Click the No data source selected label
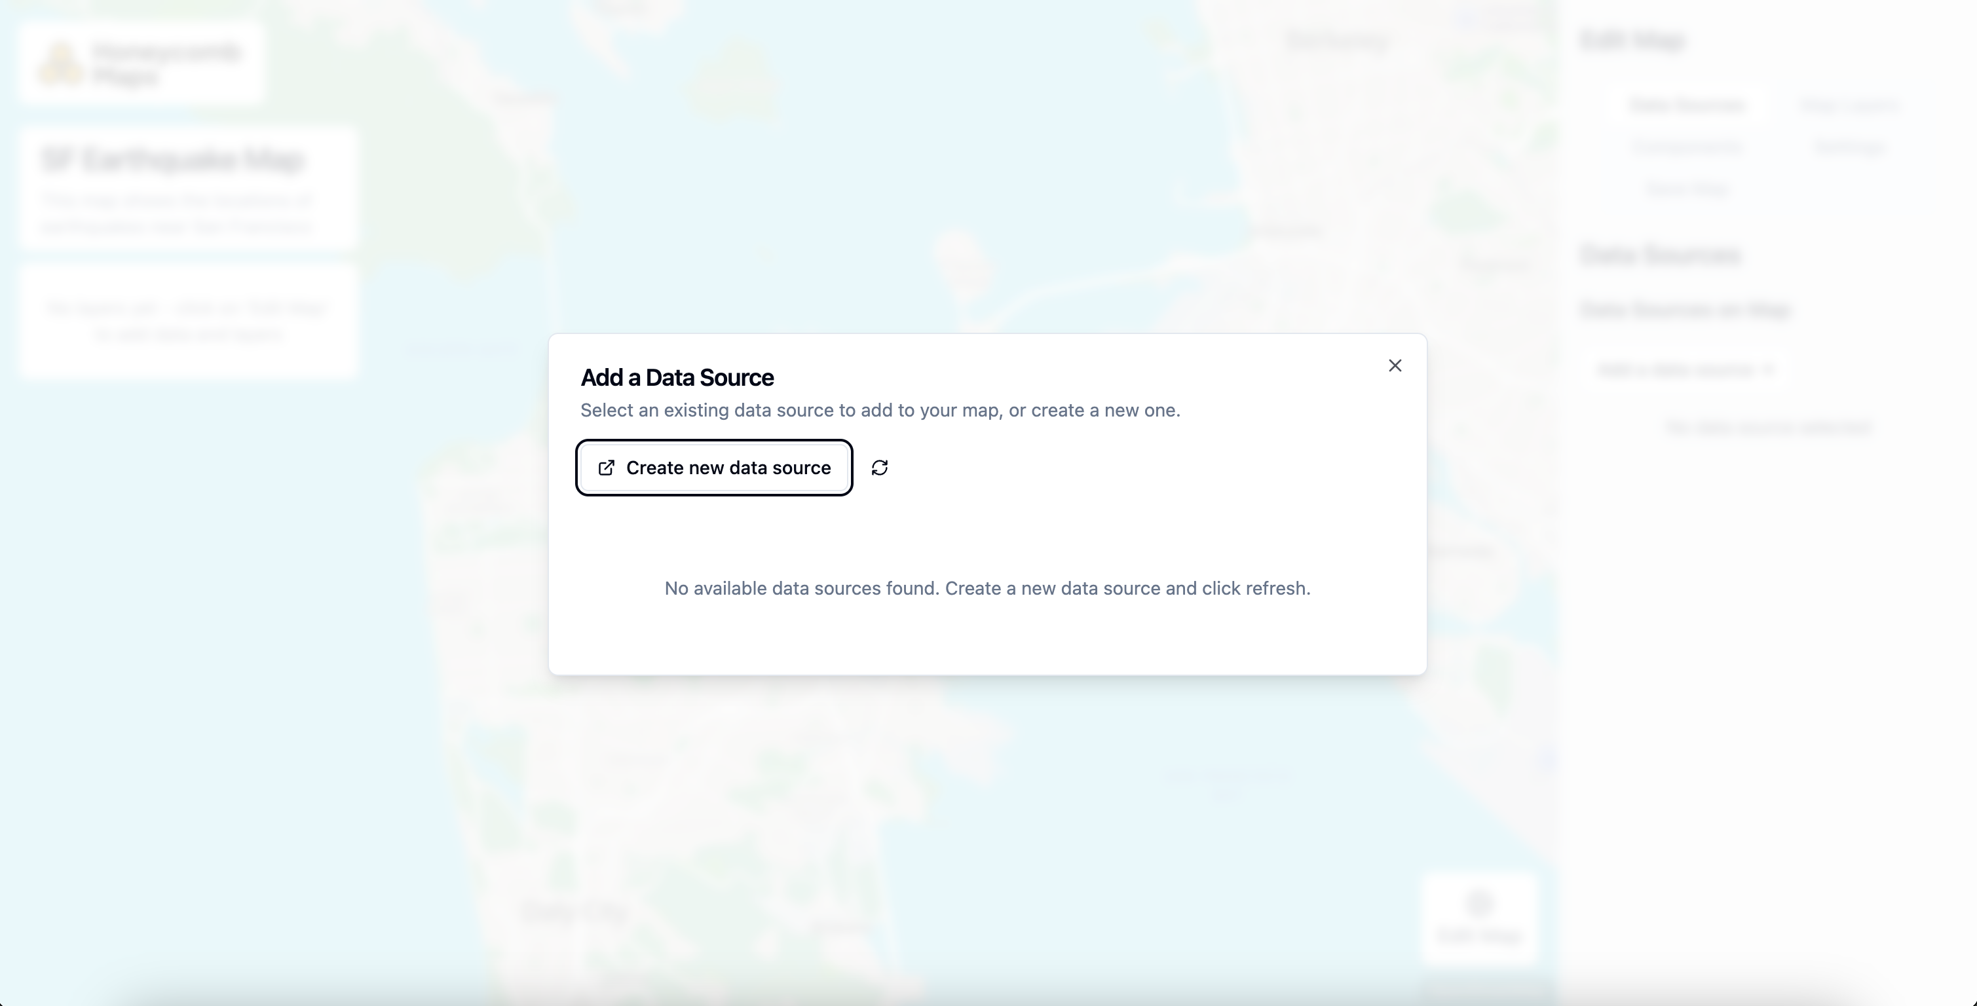Screen dimensions: 1977x1006 1769,428
